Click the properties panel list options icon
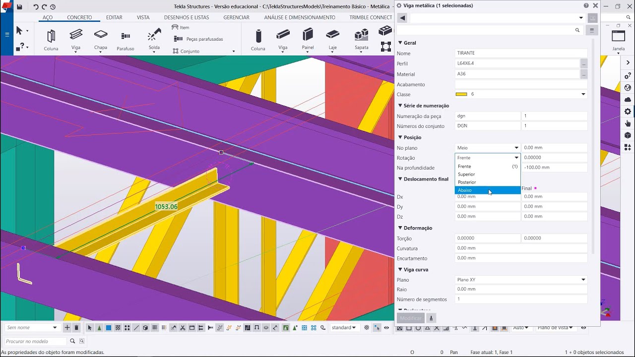Image resolution: width=635 pixels, height=357 pixels. coord(591,30)
